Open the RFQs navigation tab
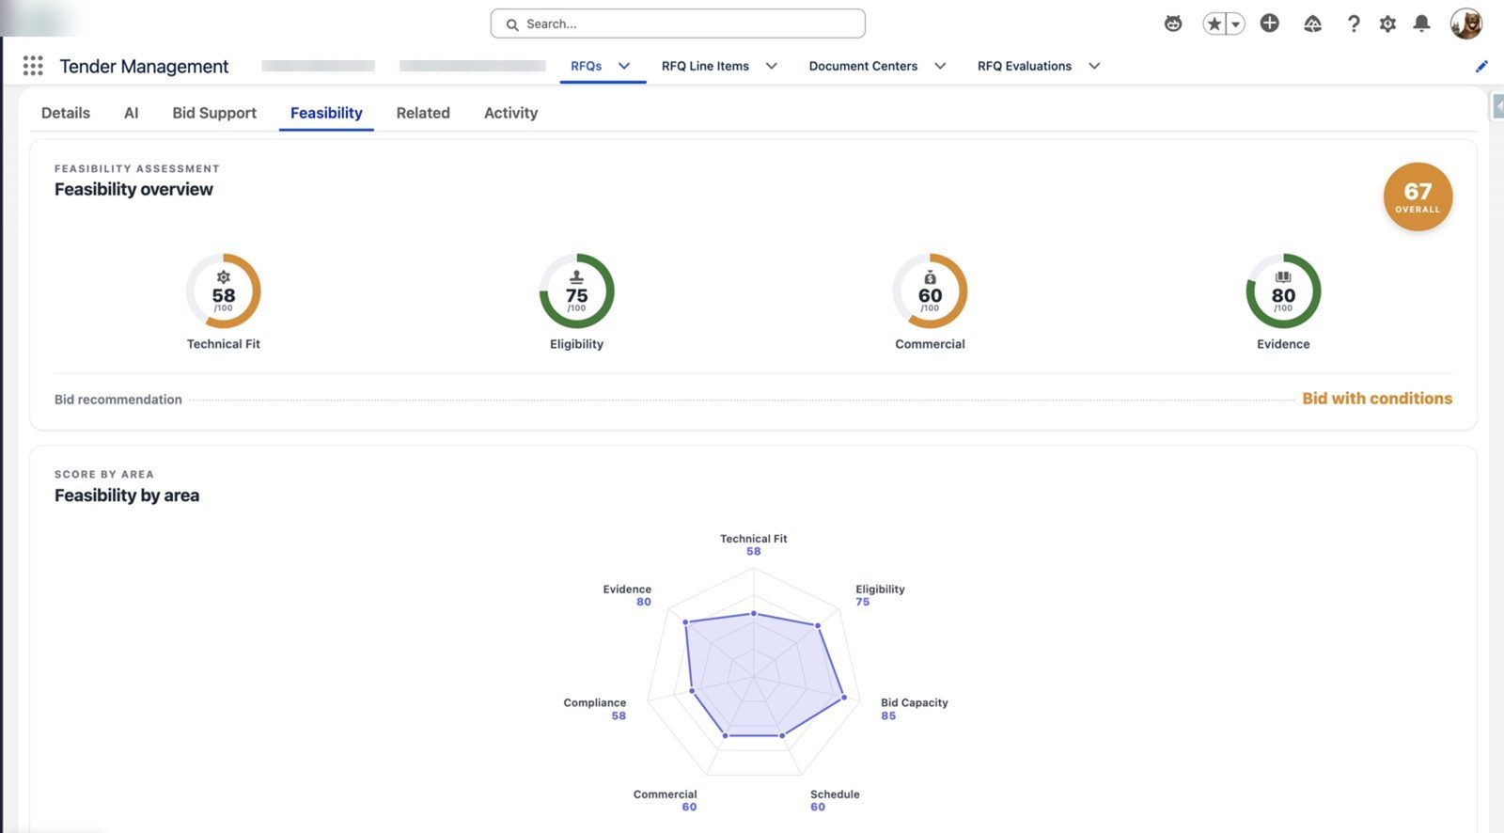The image size is (1504, 833). coord(587,66)
